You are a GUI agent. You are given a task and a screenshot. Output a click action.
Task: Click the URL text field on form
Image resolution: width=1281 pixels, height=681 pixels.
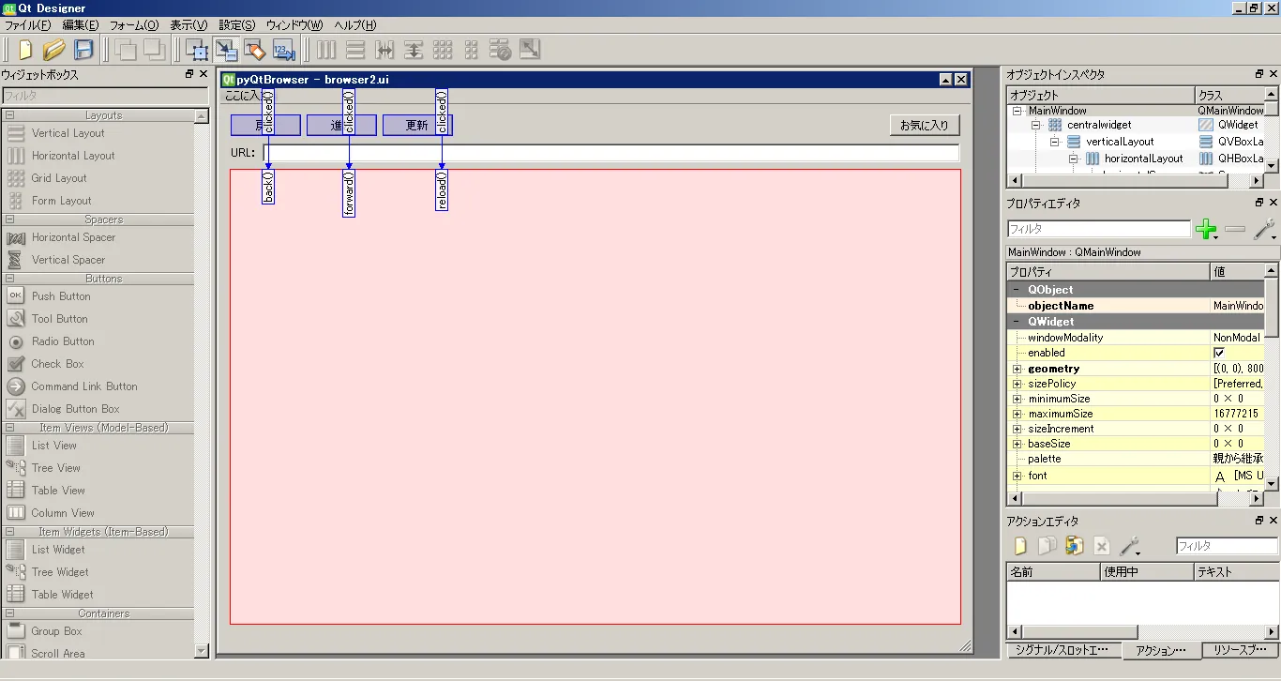coord(610,153)
